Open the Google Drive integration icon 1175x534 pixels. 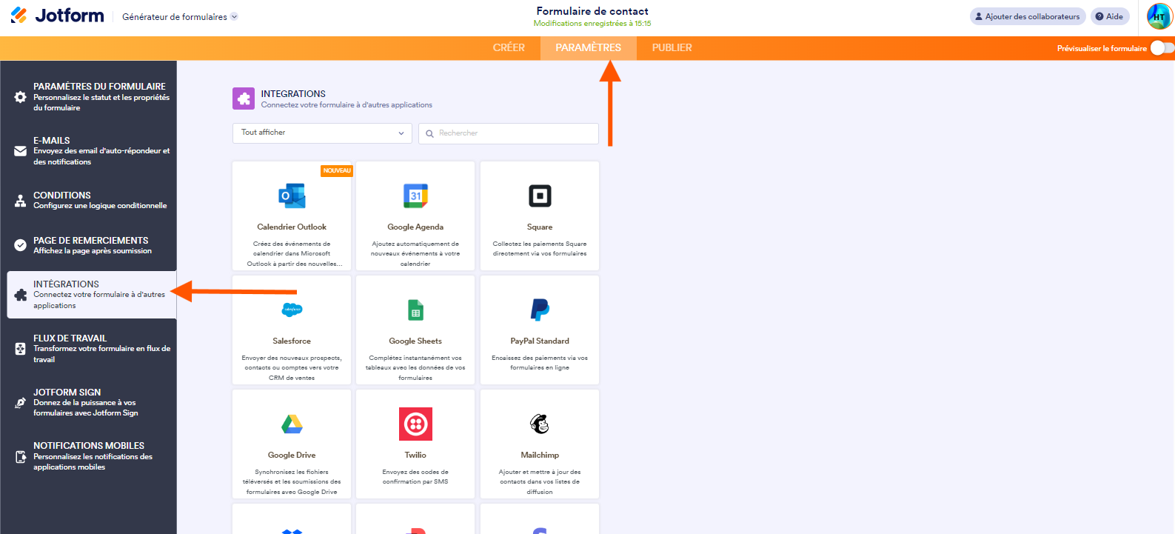tap(292, 424)
